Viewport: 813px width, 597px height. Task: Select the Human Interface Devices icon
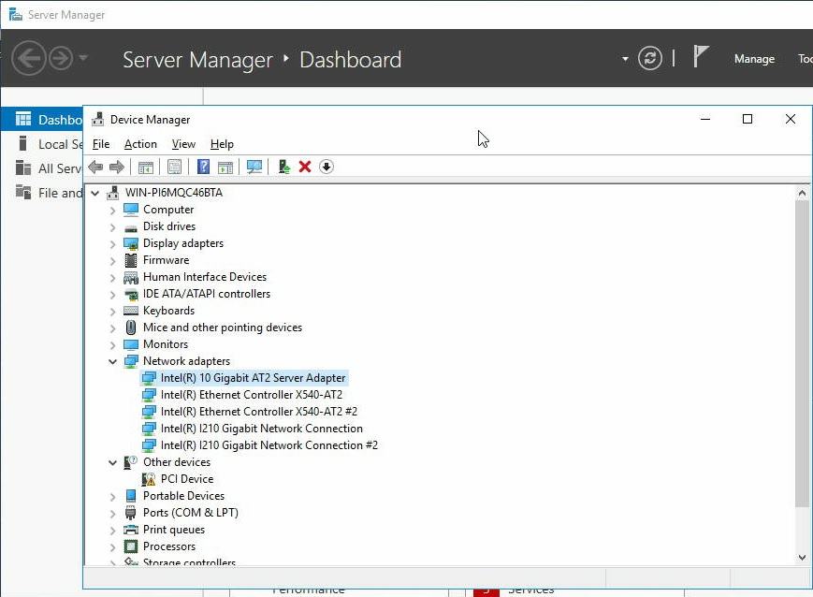(131, 278)
